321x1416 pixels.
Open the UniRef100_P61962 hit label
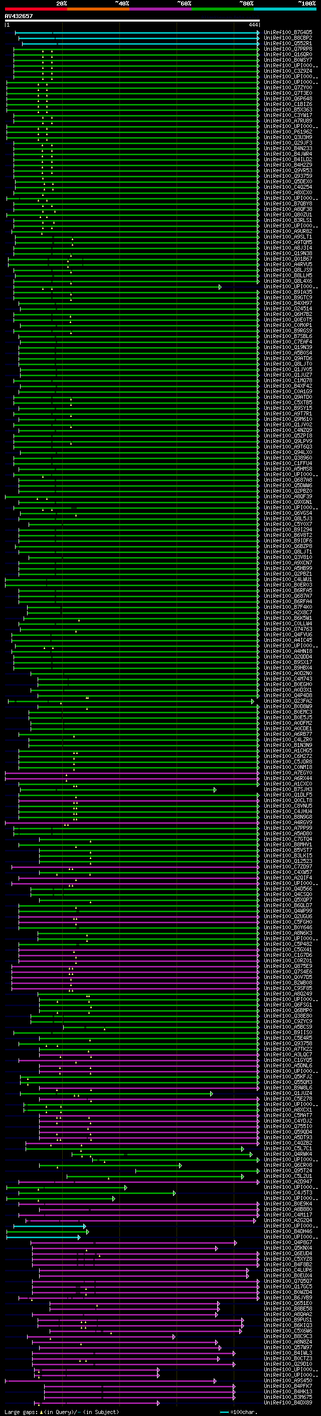[x=288, y=132]
